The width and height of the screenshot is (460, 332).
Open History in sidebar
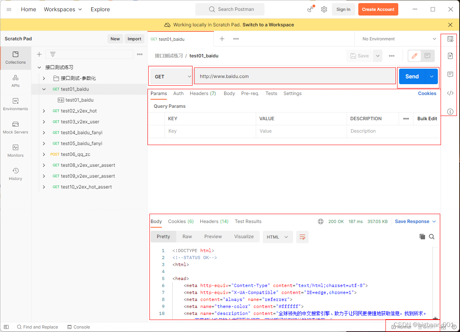tap(16, 174)
